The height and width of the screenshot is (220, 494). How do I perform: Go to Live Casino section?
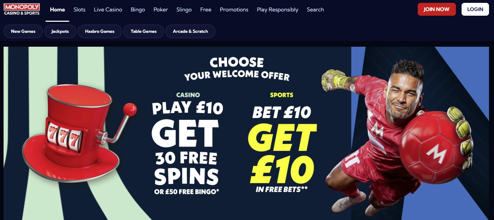(108, 10)
